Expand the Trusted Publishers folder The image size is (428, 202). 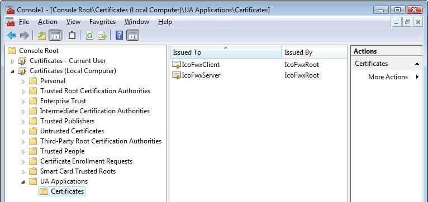[23, 122]
